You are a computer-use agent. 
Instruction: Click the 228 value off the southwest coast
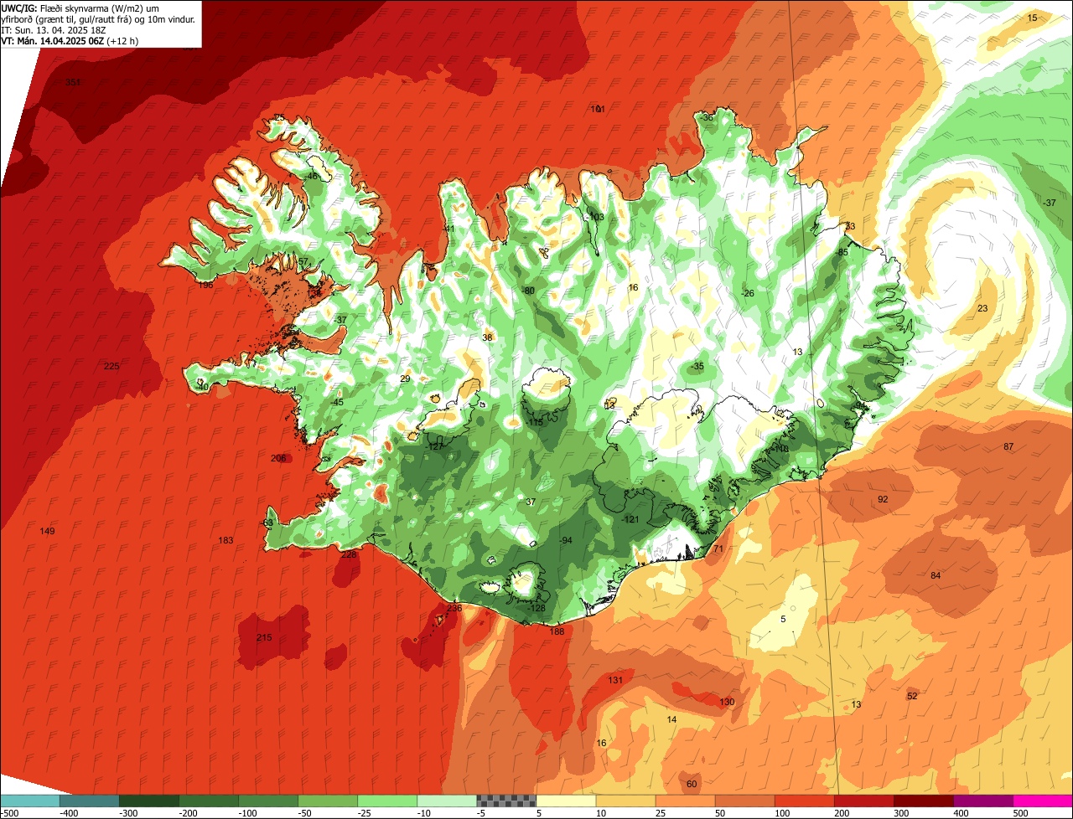pos(350,554)
